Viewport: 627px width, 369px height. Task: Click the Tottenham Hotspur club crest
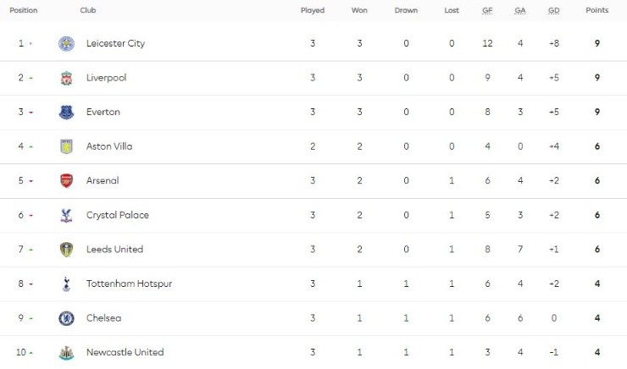point(66,284)
